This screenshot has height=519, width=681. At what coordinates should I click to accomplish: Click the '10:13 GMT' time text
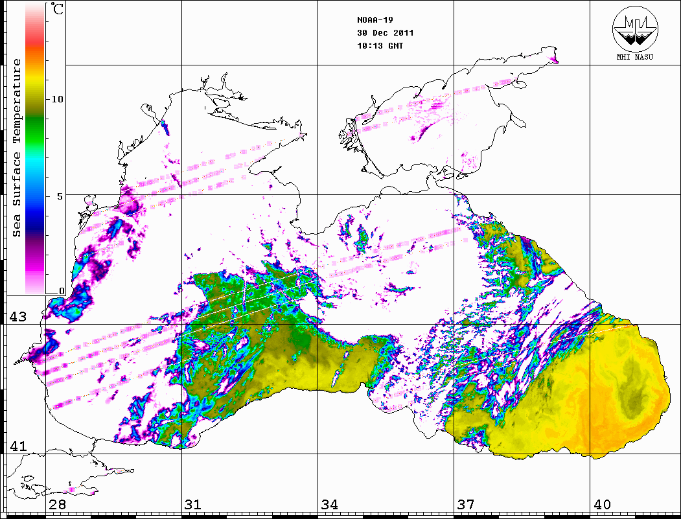[x=380, y=45]
